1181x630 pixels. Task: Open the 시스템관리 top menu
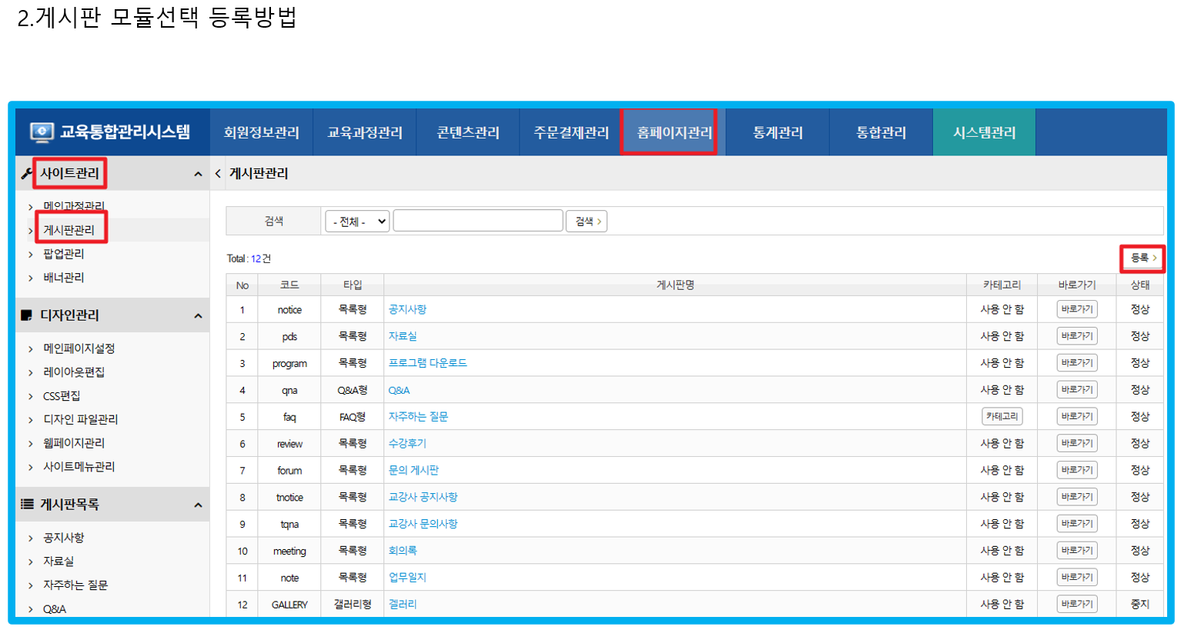click(x=984, y=132)
